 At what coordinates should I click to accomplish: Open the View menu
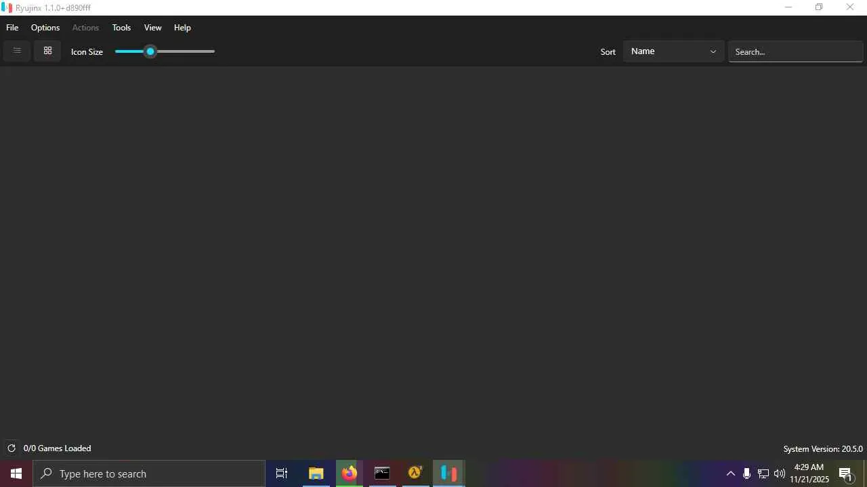click(x=152, y=28)
